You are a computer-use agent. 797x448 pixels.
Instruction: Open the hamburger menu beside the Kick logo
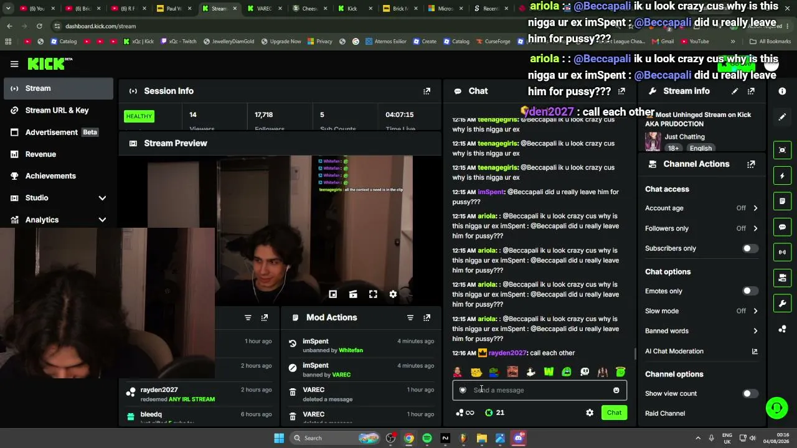14,64
